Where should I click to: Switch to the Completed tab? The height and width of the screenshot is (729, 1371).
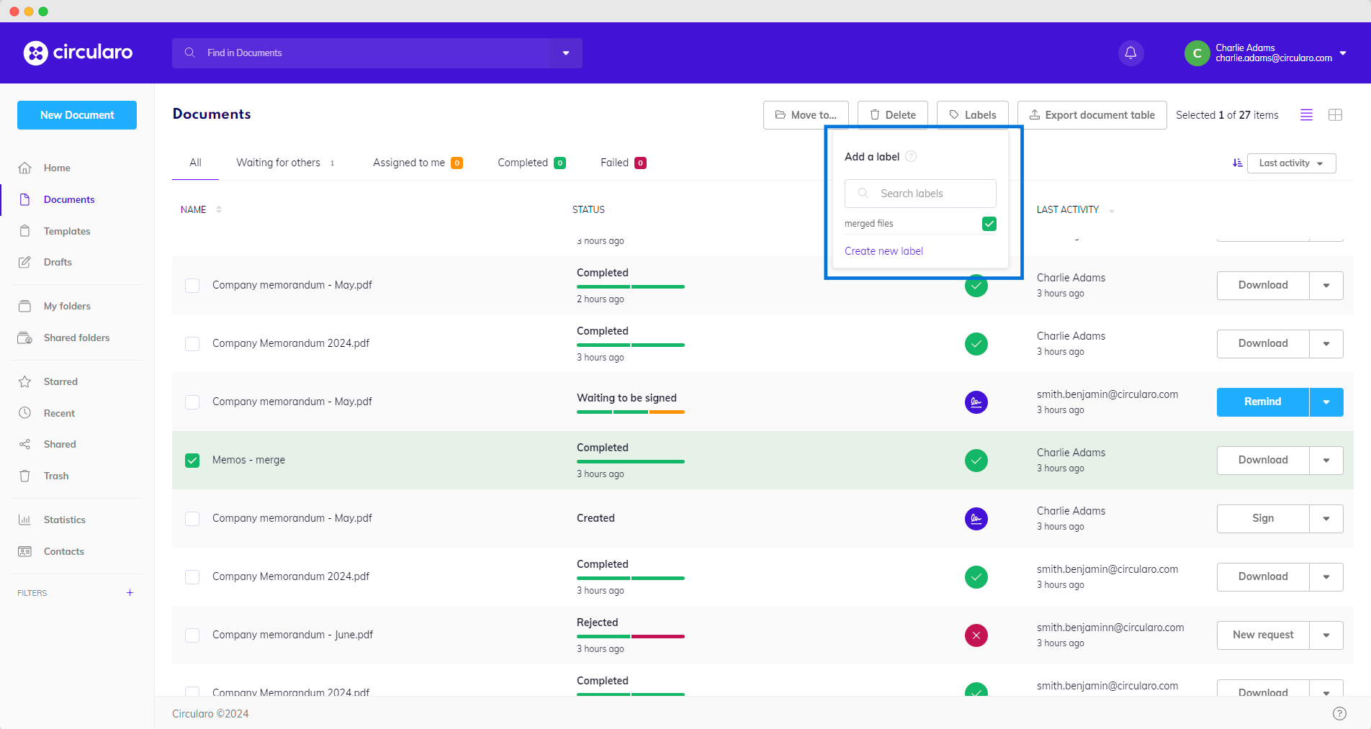click(x=531, y=163)
